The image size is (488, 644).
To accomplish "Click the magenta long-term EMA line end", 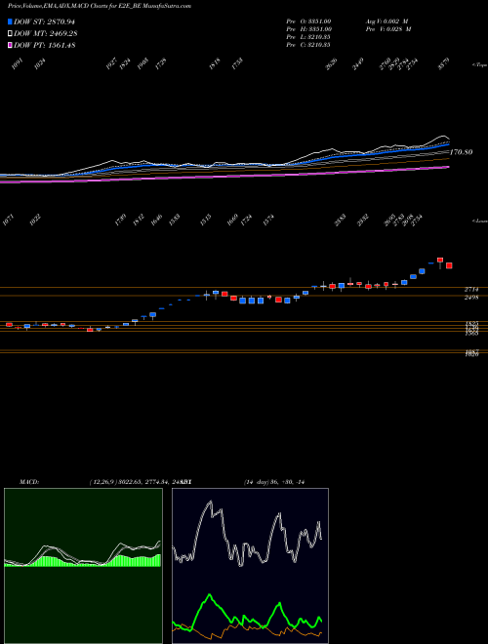I will tap(448, 167).
